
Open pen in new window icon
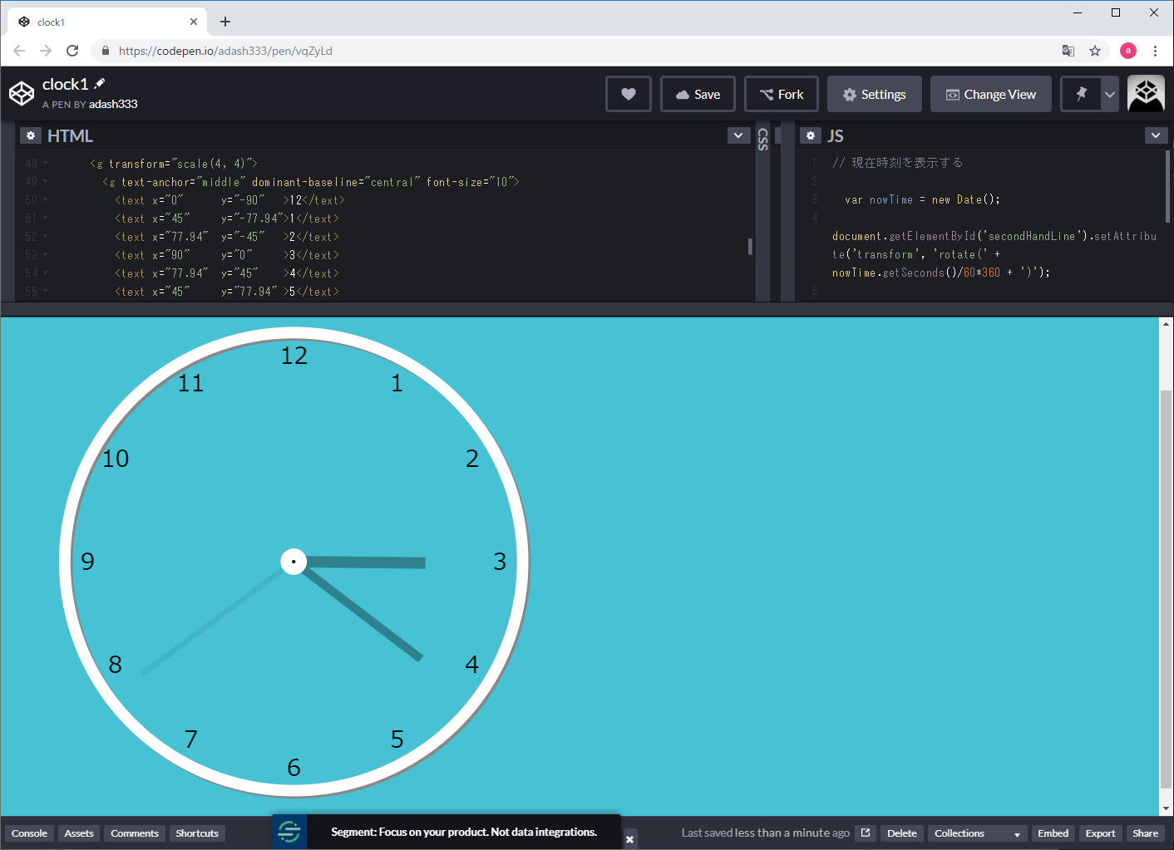(866, 833)
